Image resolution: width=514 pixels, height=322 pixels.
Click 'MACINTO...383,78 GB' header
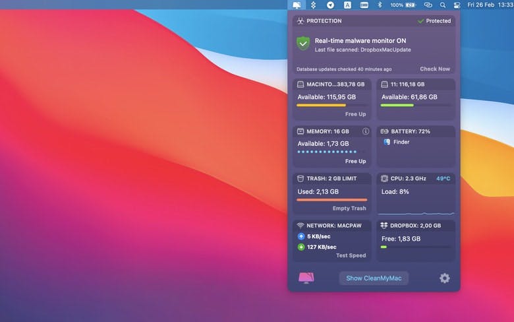(x=335, y=84)
